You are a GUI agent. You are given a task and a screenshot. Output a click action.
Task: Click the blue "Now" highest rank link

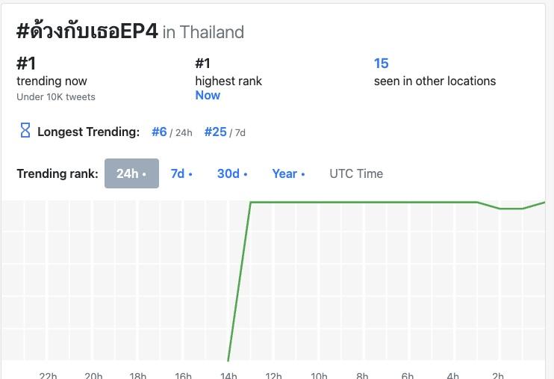coord(208,95)
